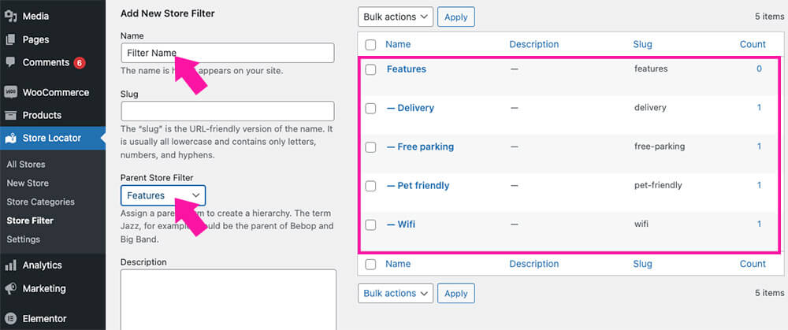
Task: Click the Media icon in sidebar
Action: point(11,16)
